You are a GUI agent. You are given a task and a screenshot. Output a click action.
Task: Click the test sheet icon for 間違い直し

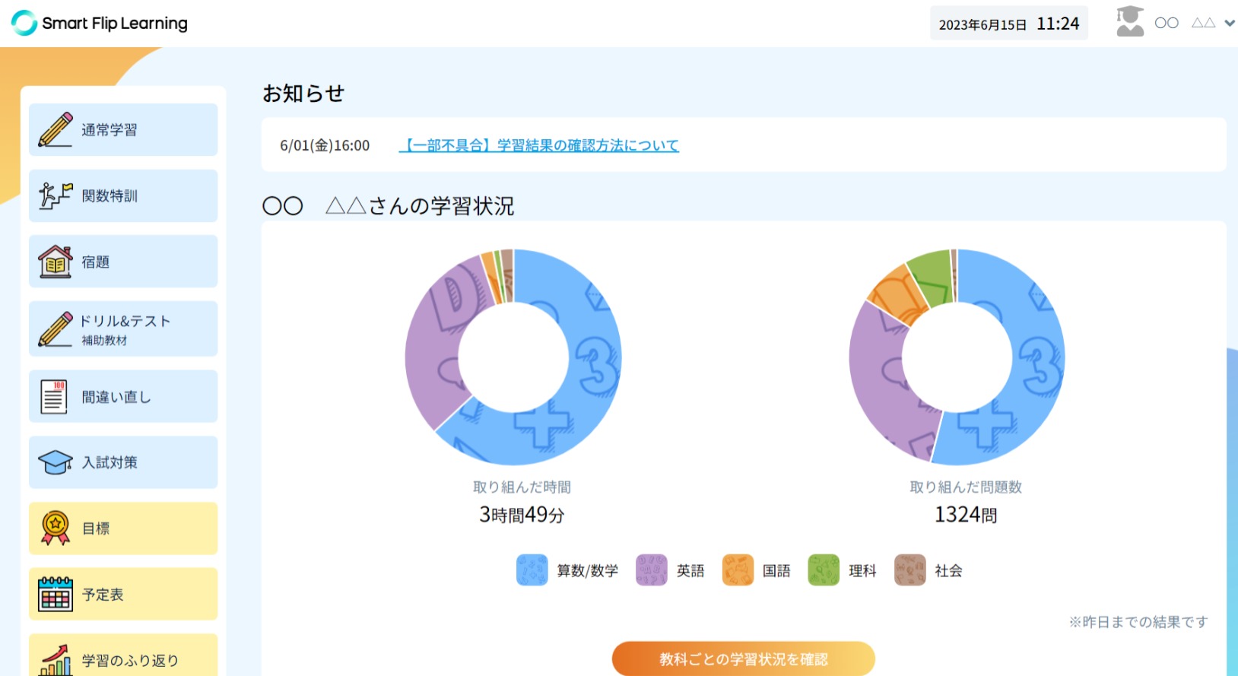point(54,396)
